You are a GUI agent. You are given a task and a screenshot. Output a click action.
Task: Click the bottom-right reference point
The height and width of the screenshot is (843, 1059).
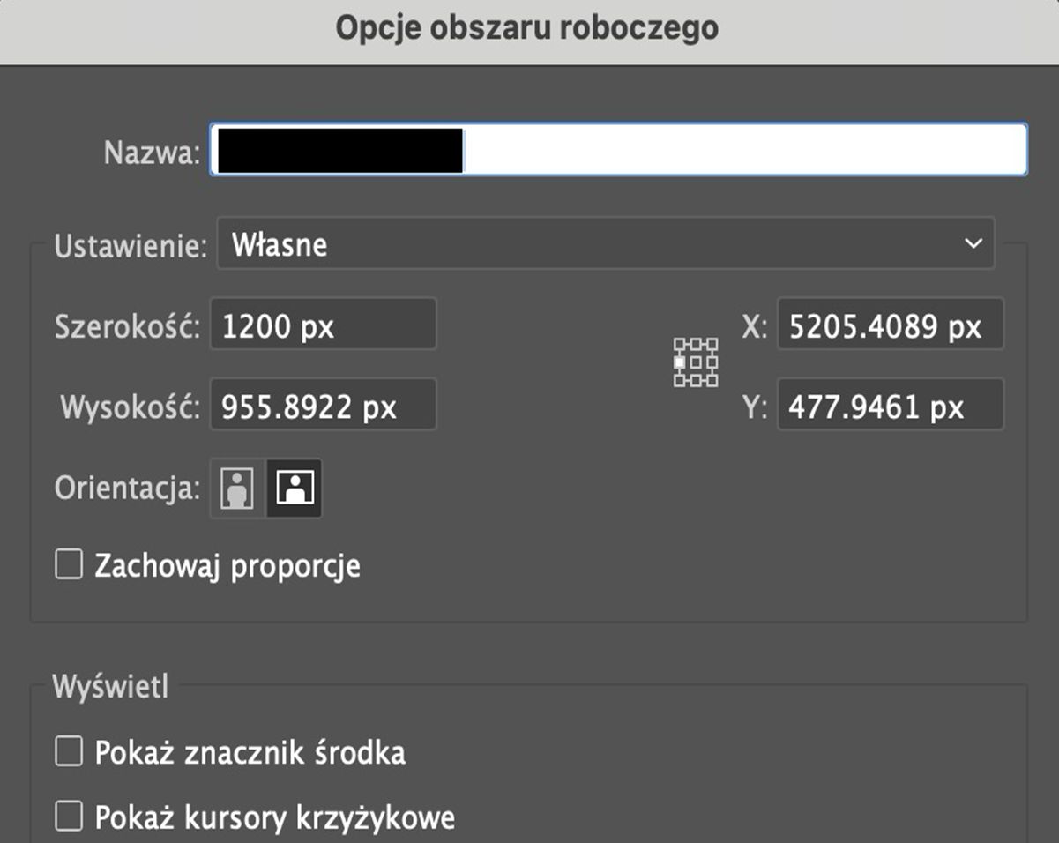(712, 380)
